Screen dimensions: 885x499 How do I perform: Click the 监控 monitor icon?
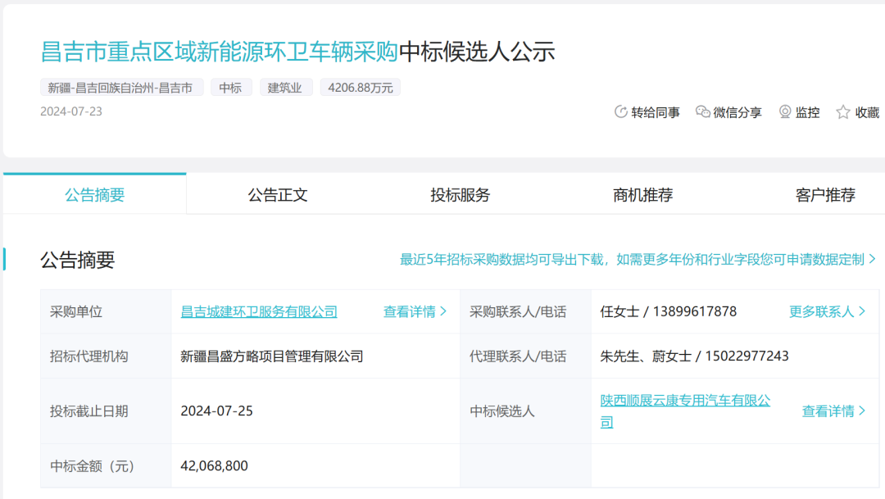(785, 111)
